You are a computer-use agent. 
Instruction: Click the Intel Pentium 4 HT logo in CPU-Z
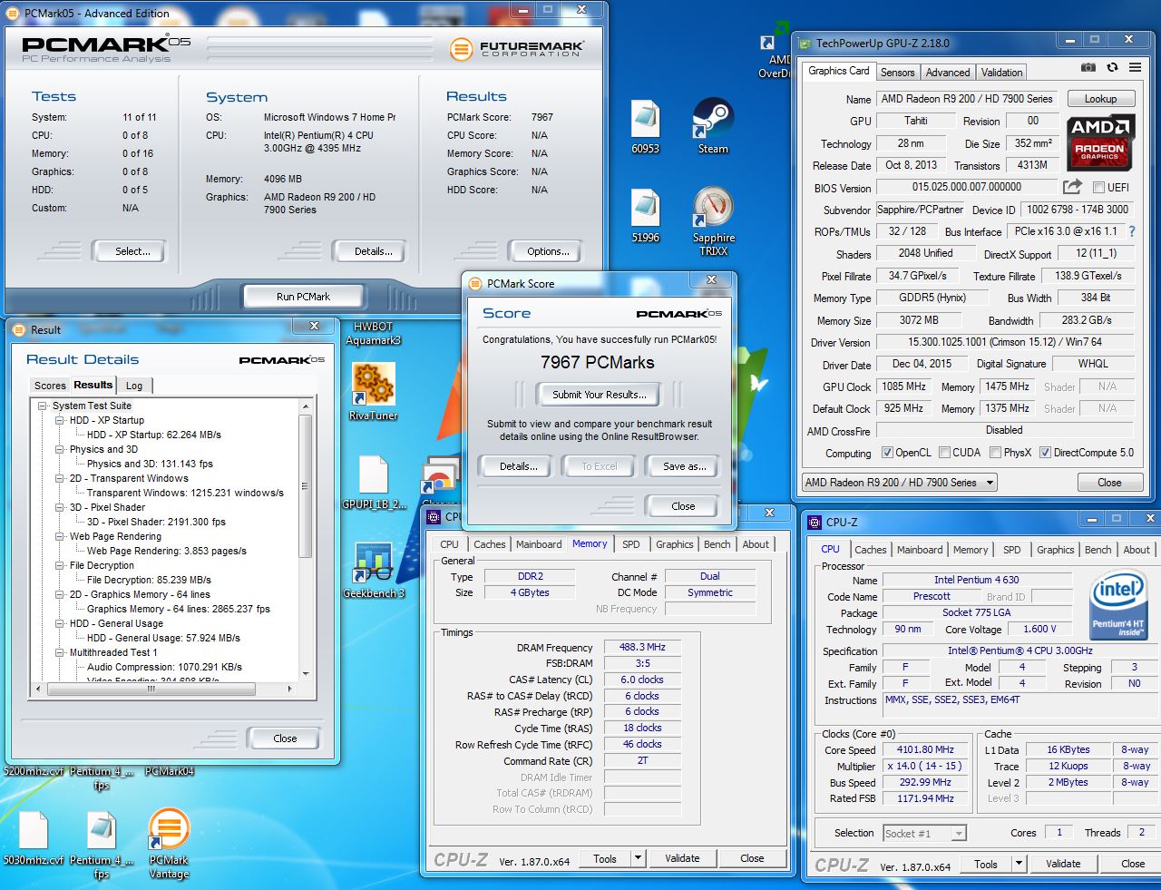click(1118, 602)
